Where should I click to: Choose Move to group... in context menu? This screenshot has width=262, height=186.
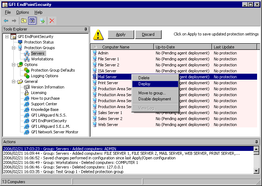(x=155, y=93)
